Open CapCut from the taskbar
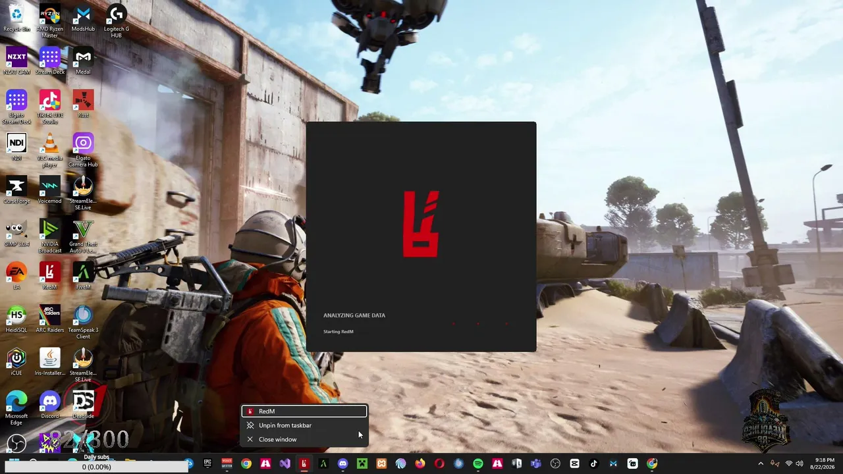843x474 pixels. 574,463
